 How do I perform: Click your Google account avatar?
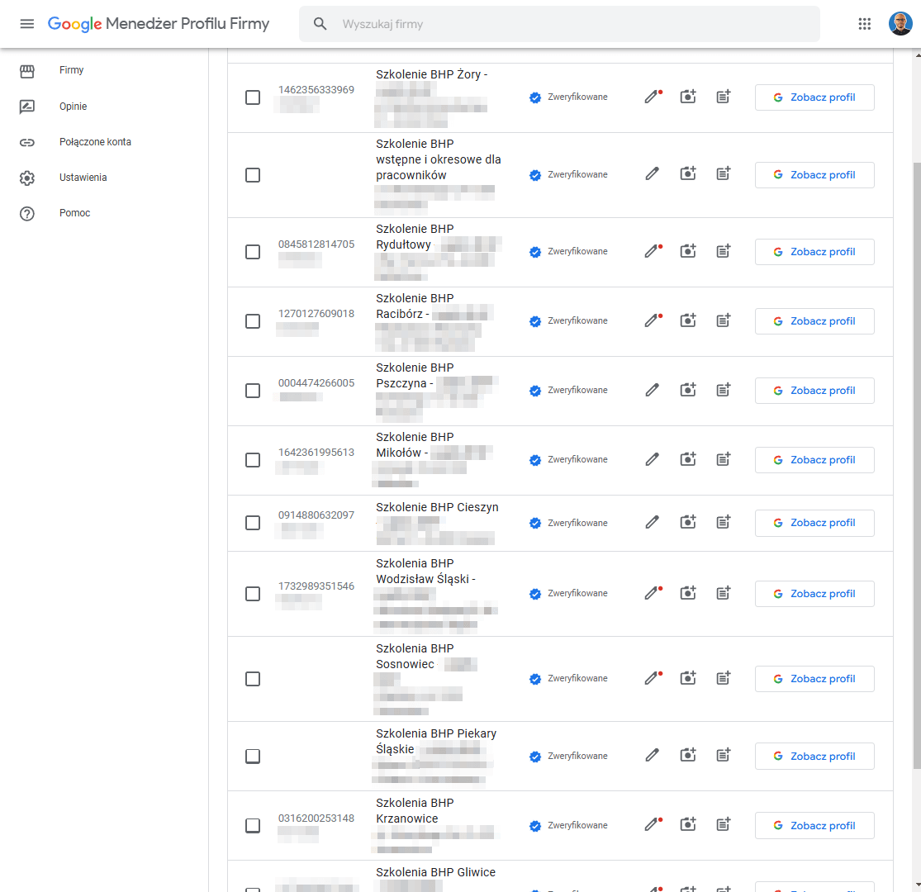coord(900,23)
